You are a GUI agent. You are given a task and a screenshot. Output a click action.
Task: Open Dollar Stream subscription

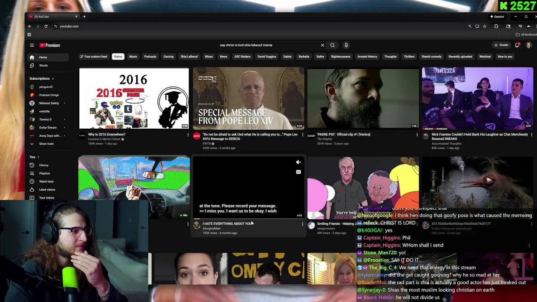[47, 128]
